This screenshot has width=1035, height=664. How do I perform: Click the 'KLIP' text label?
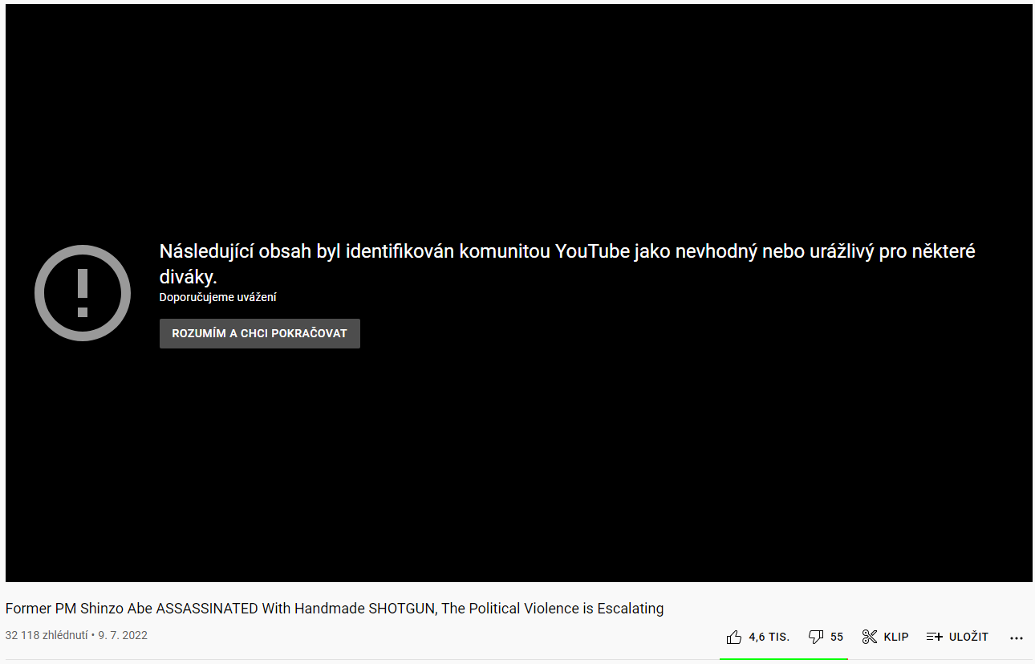click(896, 637)
